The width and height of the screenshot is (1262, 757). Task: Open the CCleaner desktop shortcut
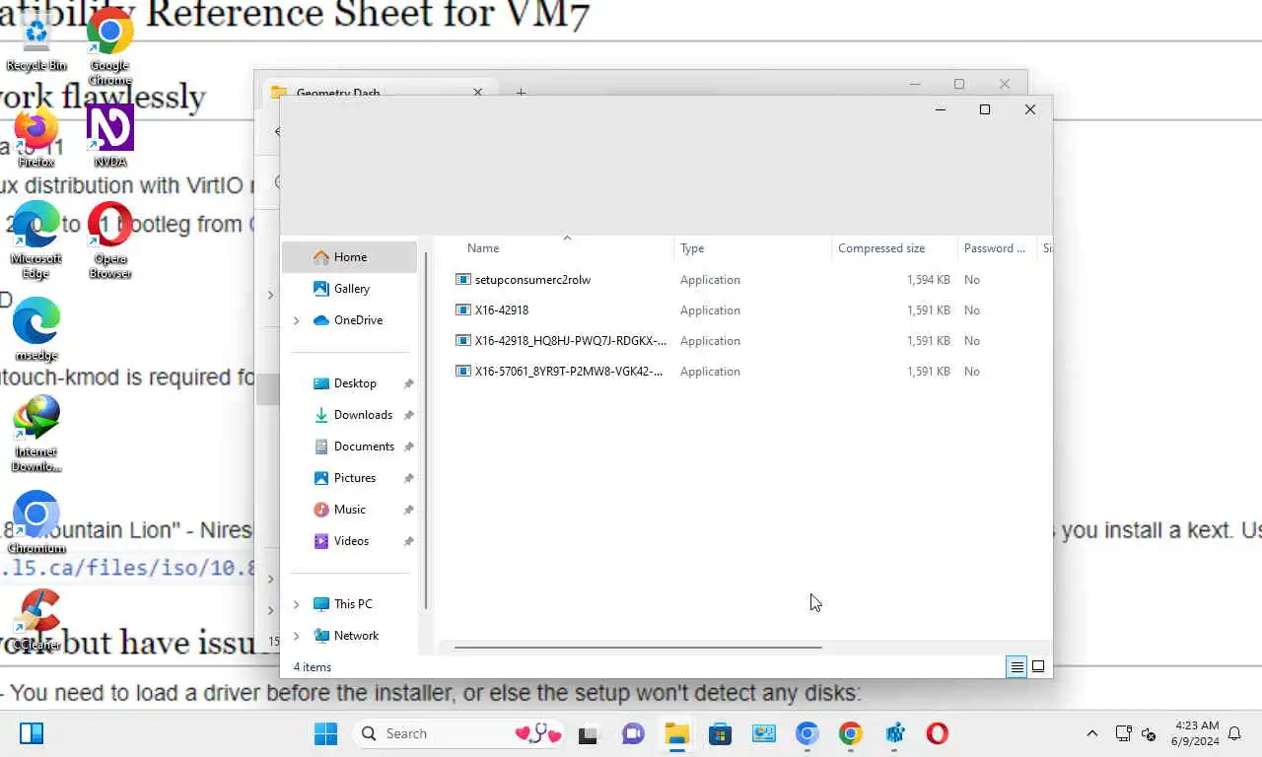(x=36, y=619)
